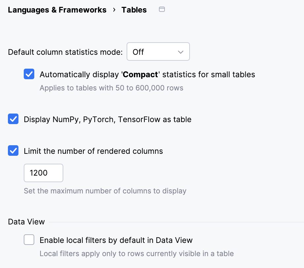Image resolution: width=304 pixels, height=268 pixels.
Task: Click the 'Default column statistics mode:' label
Action: click(65, 52)
